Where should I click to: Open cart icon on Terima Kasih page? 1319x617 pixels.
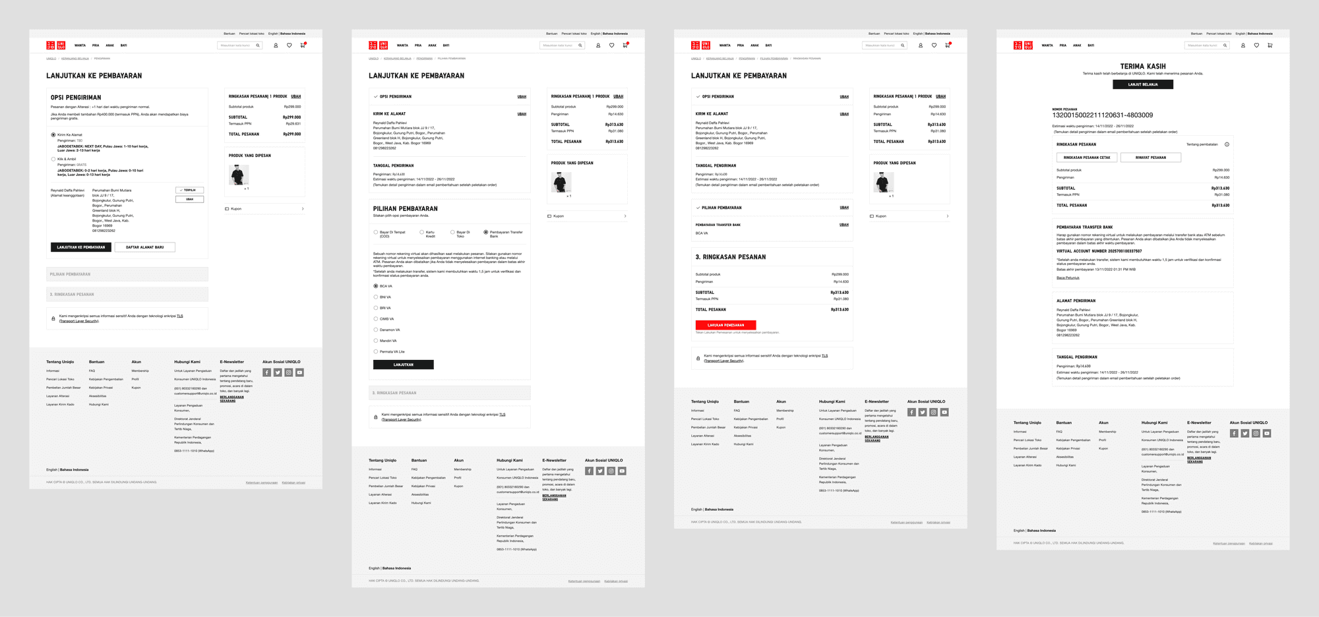[x=1270, y=45]
